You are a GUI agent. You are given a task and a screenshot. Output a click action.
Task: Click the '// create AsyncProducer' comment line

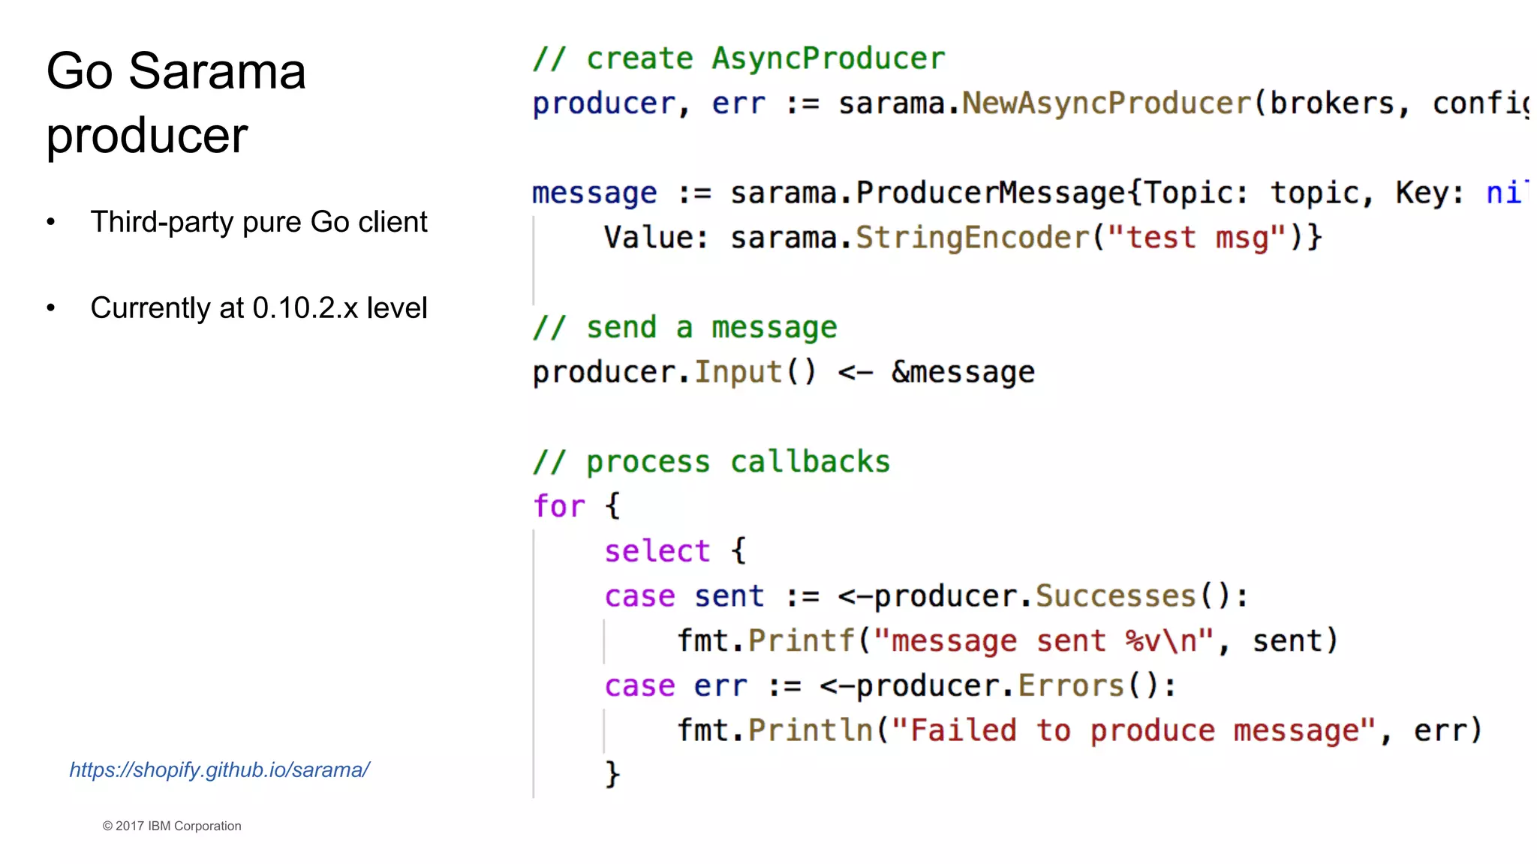(x=738, y=58)
